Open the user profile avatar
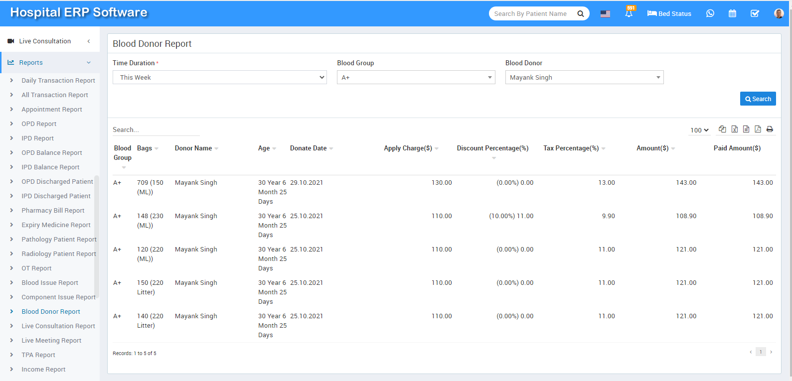The height and width of the screenshot is (381, 792). click(779, 13)
